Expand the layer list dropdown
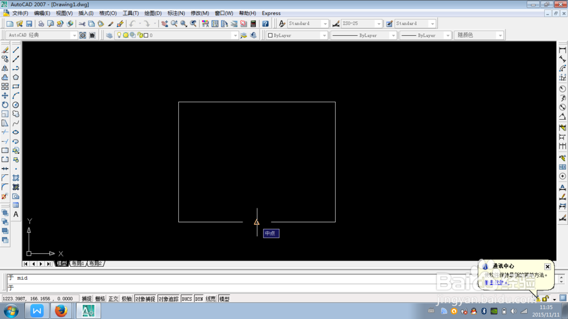568x319 pixels. coord(235,36)
